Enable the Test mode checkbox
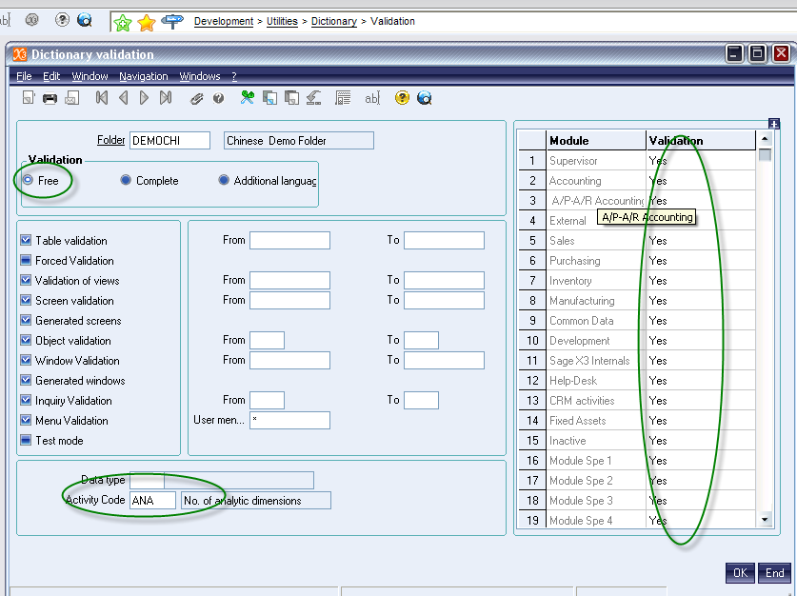Screen dimensions: 797x596 click(x=26, y=441)
